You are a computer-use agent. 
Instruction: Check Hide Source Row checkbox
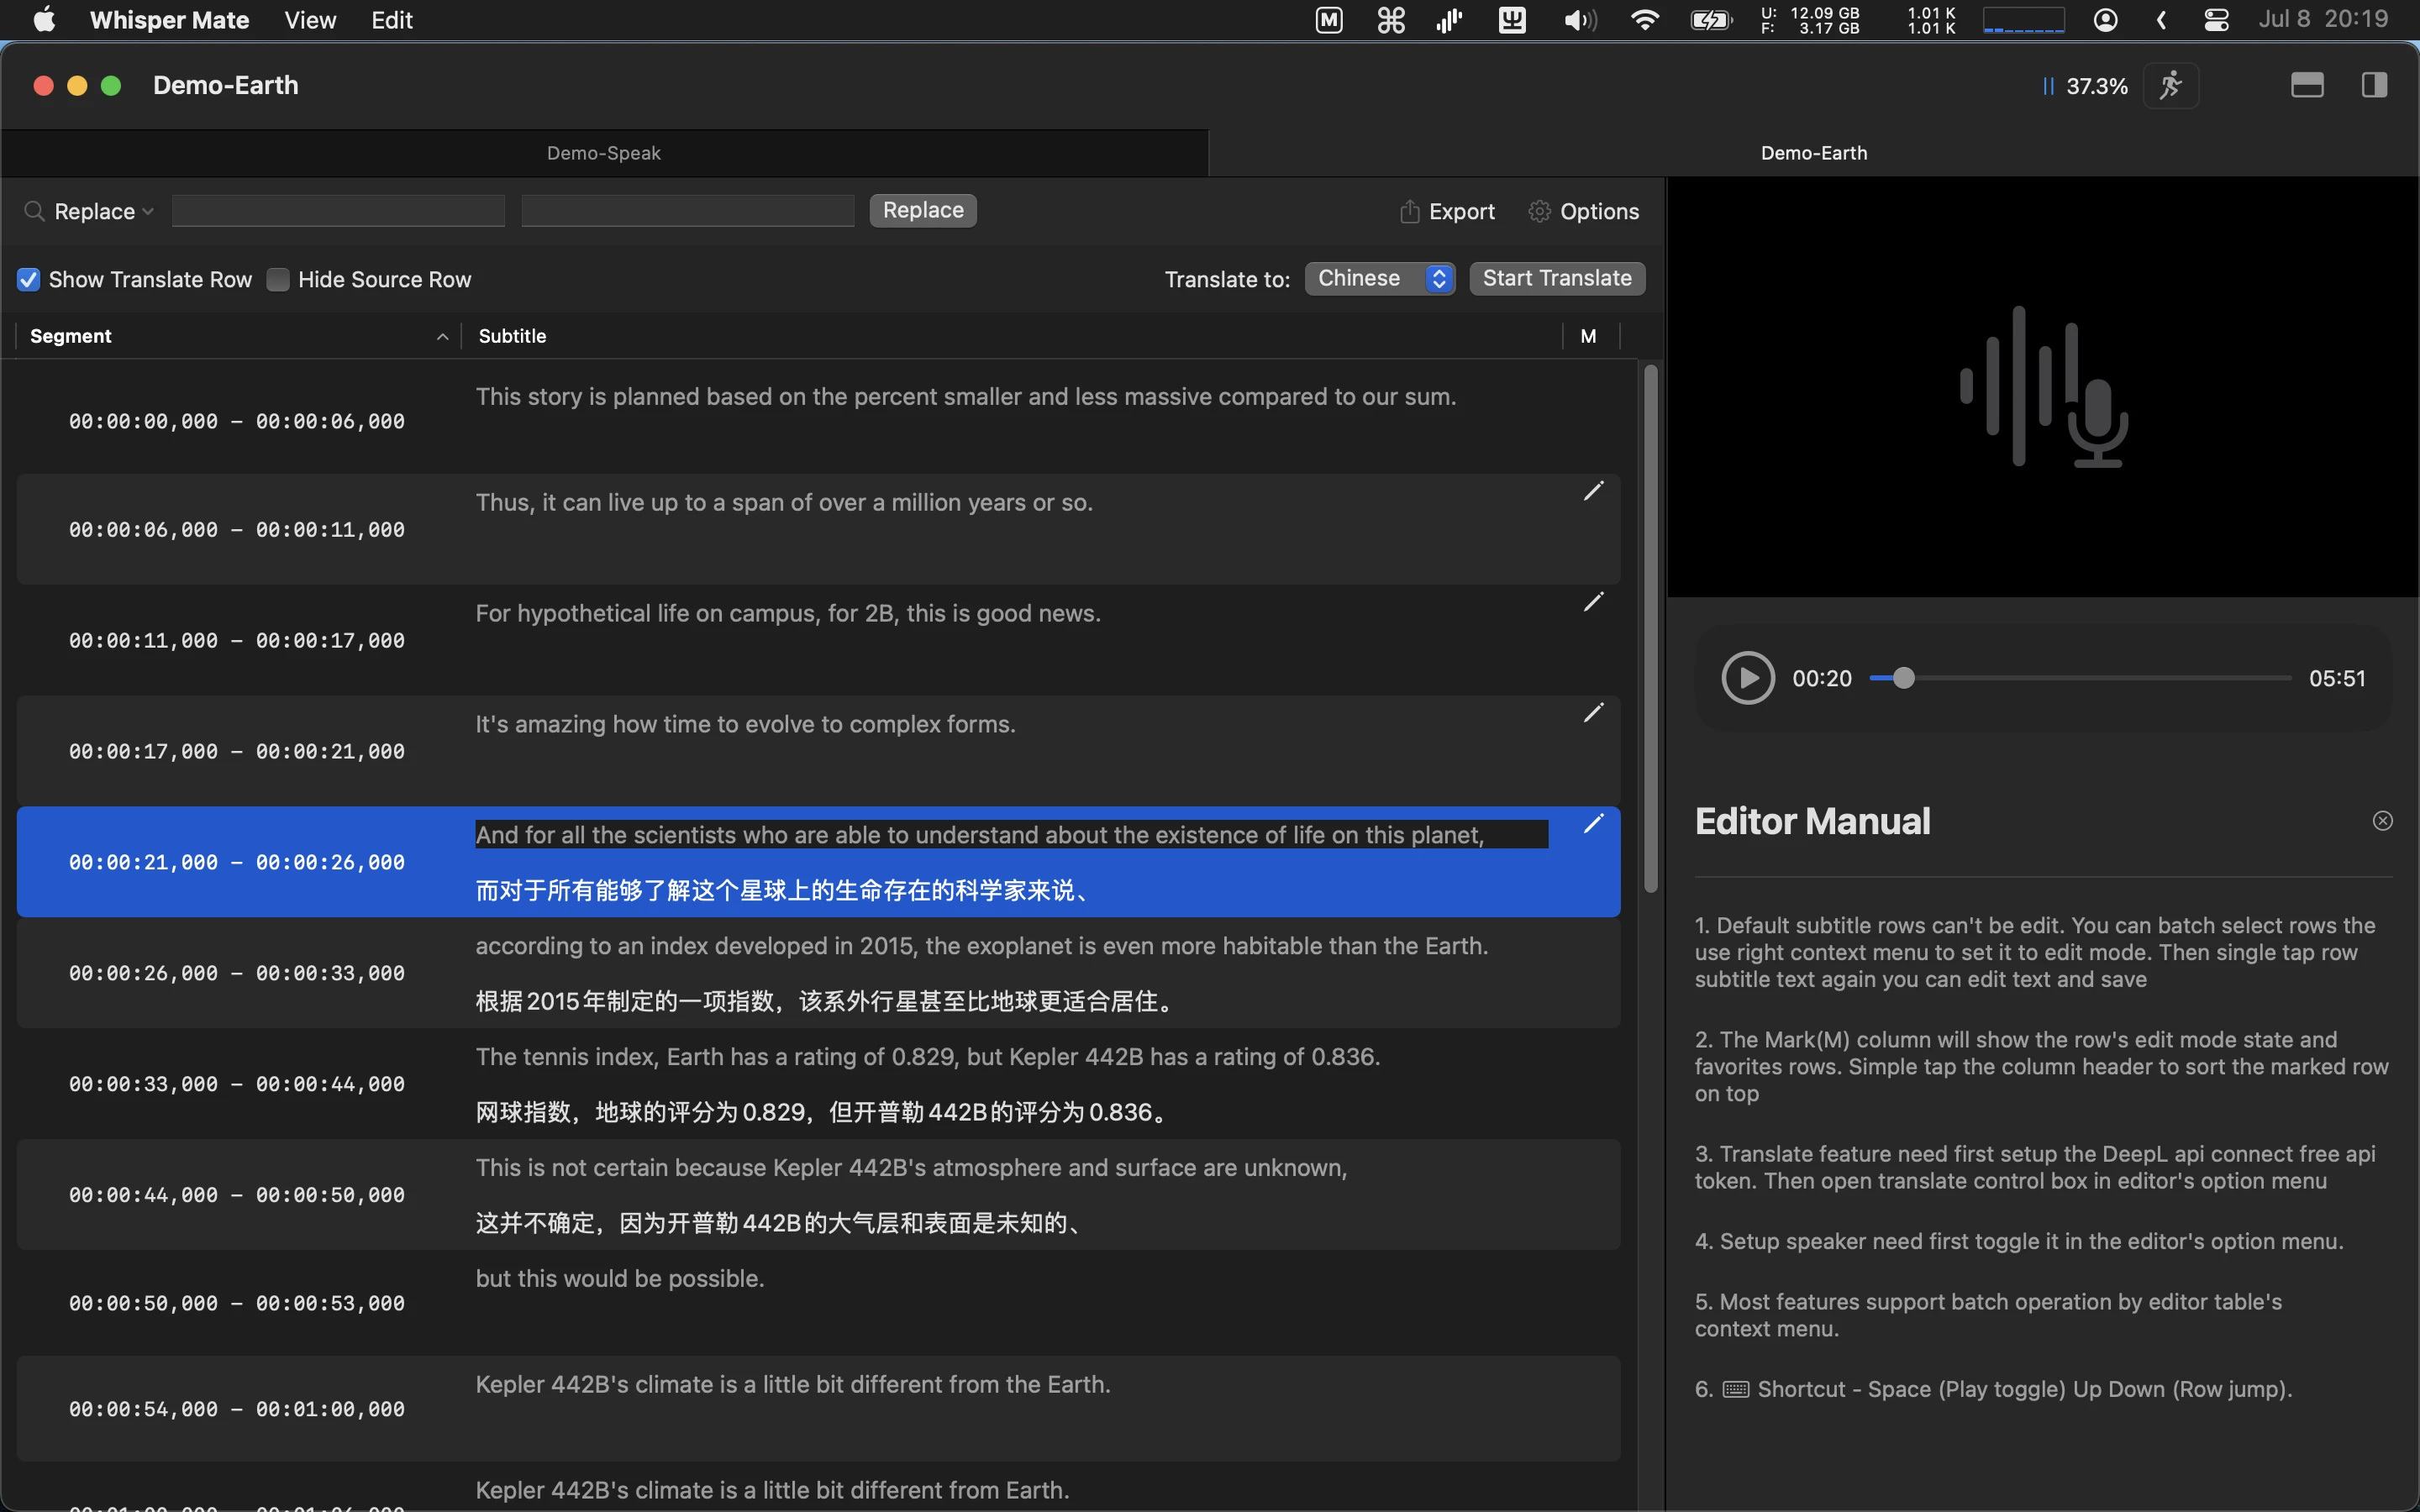(x=278, y=280)
